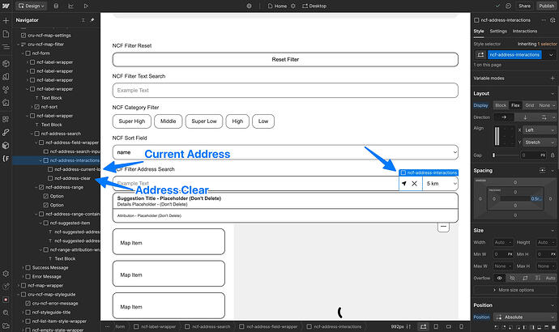Viewport: 559px width, 332px height.
Task: Open the NCF Sort Field name dropdown
Action: click(285, 152)
